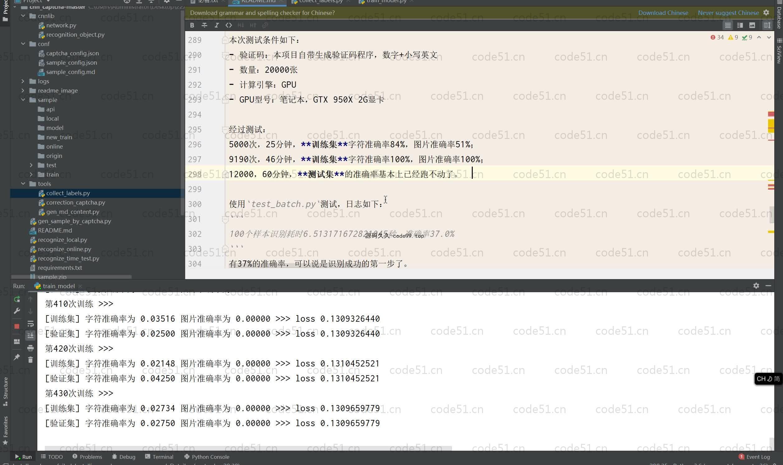Open the Event Log button

[754, 457]
